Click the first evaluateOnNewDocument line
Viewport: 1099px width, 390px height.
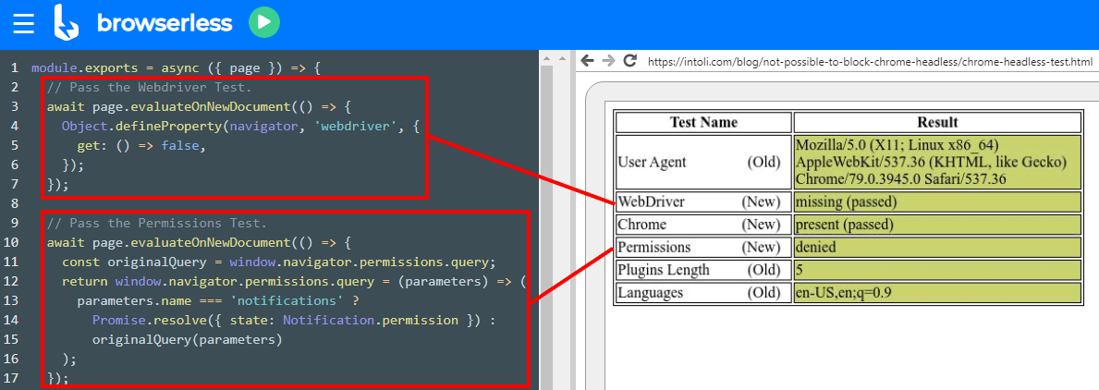[x=198, y=108]
